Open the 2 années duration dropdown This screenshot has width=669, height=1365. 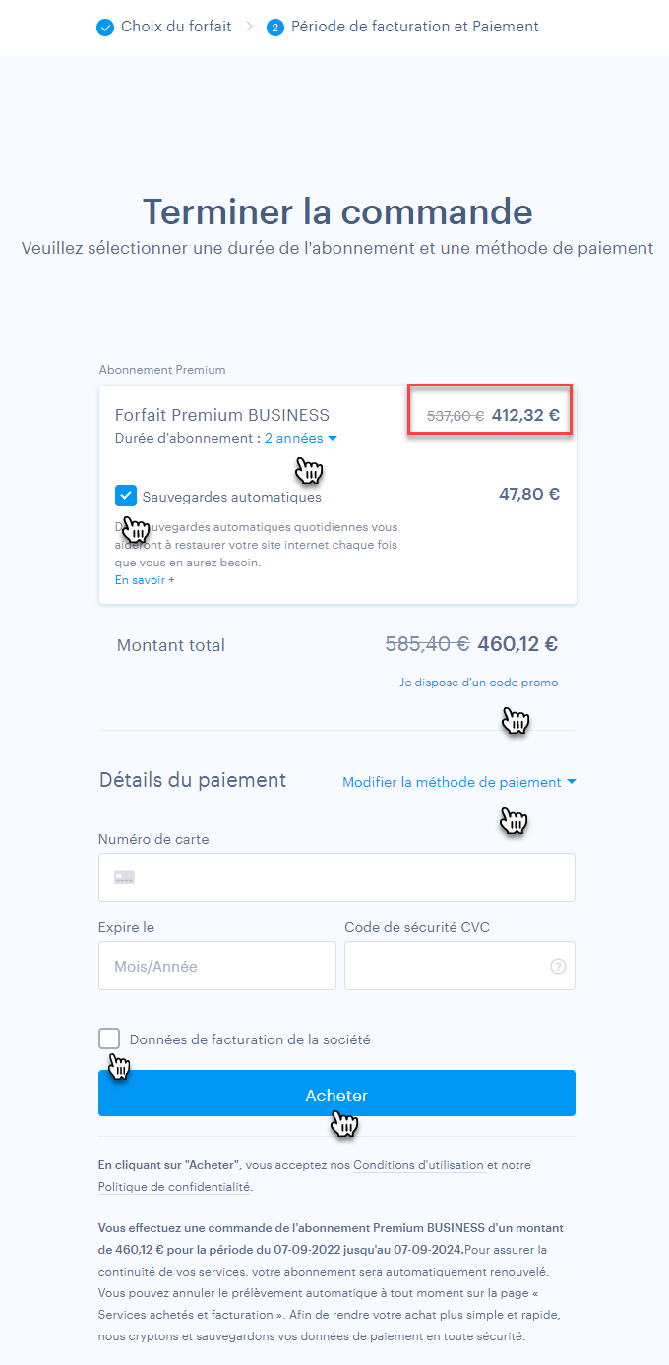click(300, 439)
